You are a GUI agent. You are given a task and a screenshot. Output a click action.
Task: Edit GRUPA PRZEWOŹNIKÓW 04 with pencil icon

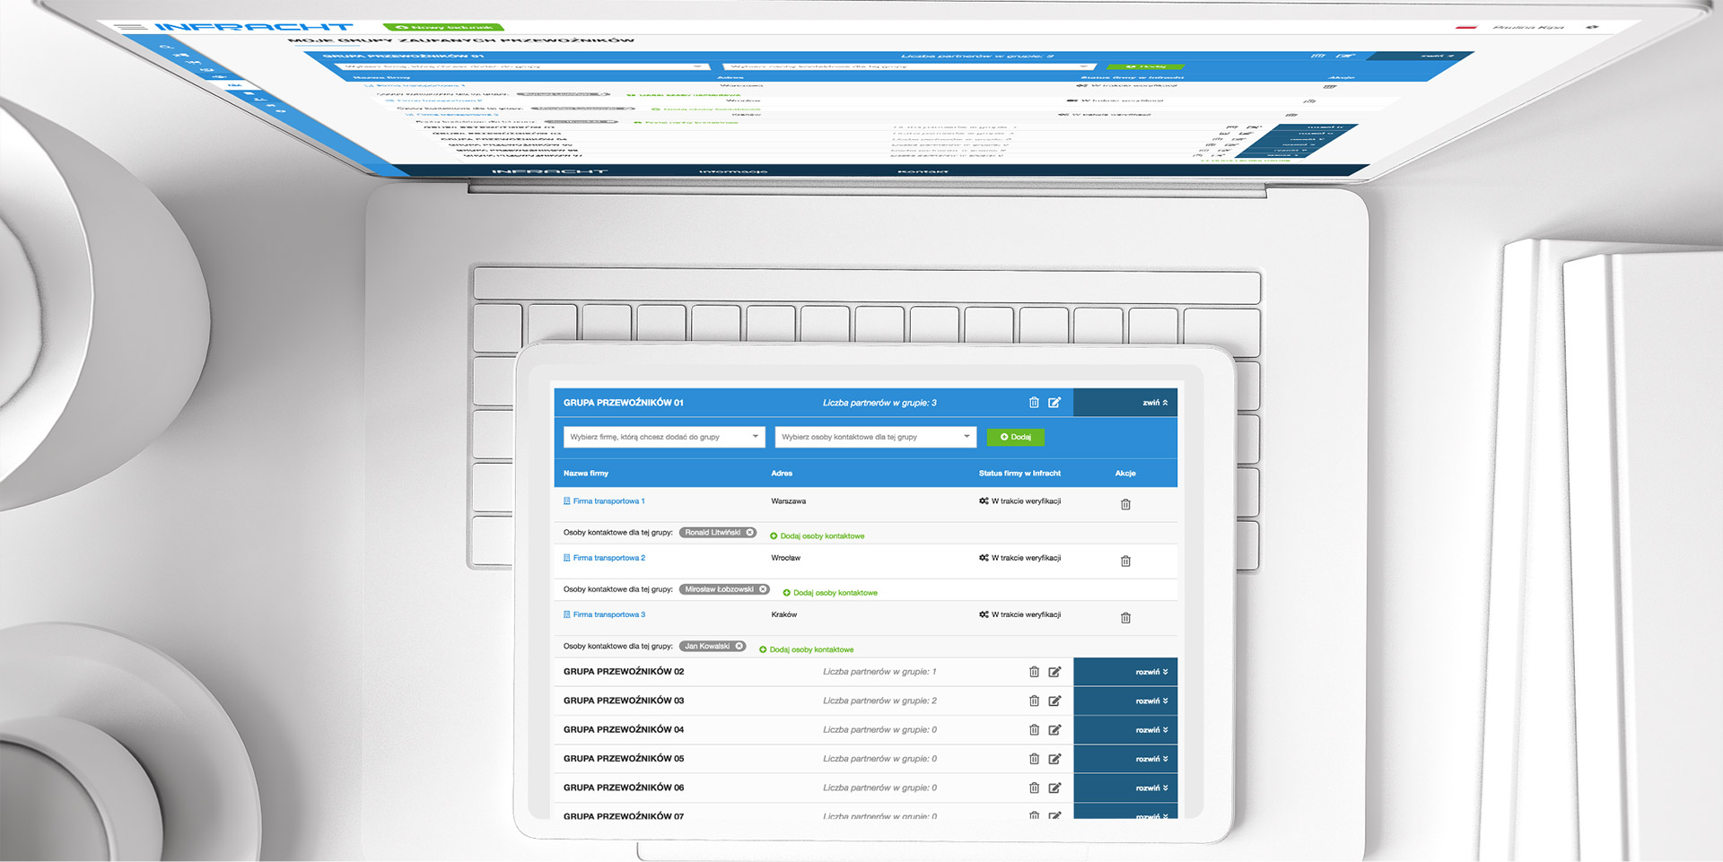(x=1054, y=730)
